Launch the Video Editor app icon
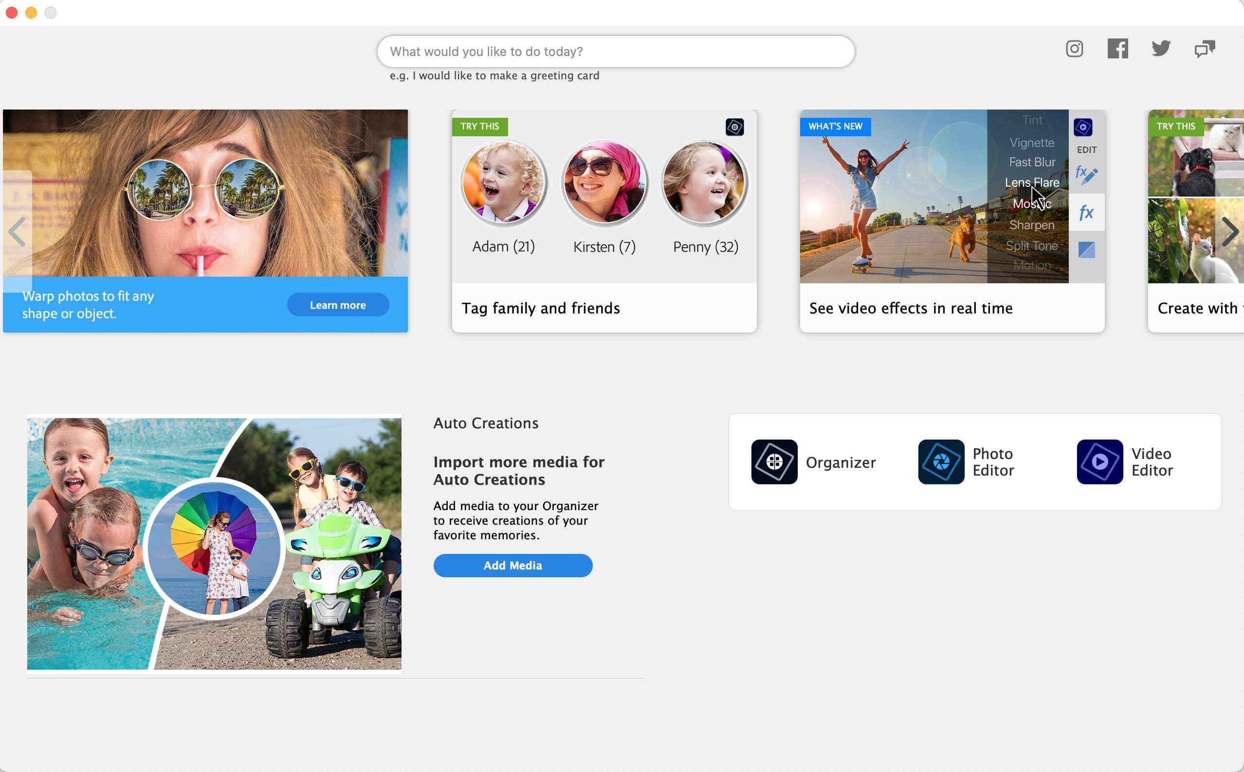Screen dimensions: 1244x772 (x=1099, y=462)
